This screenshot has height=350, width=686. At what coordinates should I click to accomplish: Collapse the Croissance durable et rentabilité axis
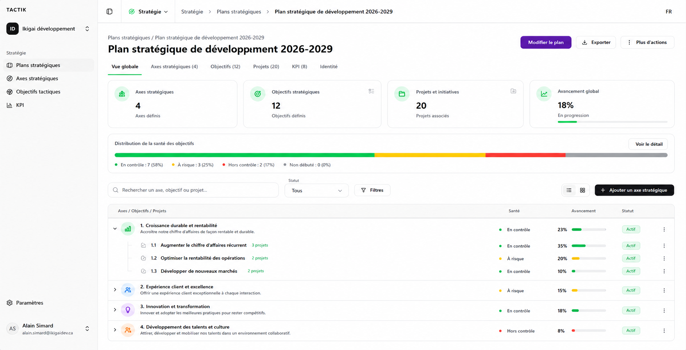[x=115, y=229]
